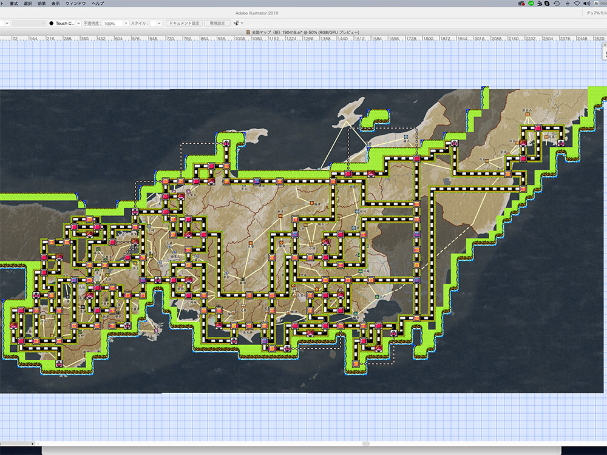The height and width of the screenshot is (455, 607).
Task: Select the 全国マップ document tab
Action: (x=303, y=32)
